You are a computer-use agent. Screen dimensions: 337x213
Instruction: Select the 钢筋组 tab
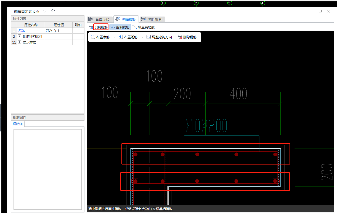pyautogui.click(x=18, y=124)
